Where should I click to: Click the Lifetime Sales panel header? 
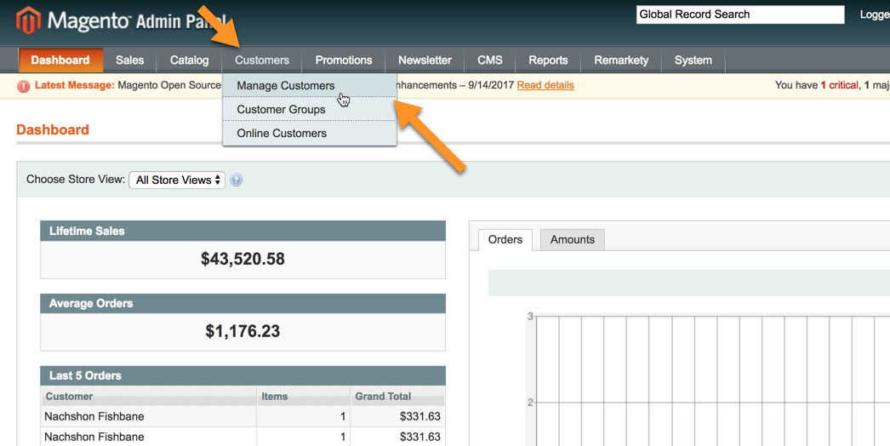pyautogui.click(x=243, y=232)
